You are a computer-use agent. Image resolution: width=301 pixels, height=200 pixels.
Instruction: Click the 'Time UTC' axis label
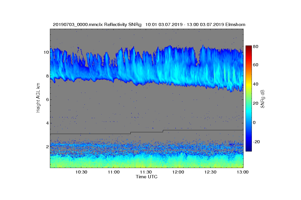pyautogui.click(x=147, y=177)
